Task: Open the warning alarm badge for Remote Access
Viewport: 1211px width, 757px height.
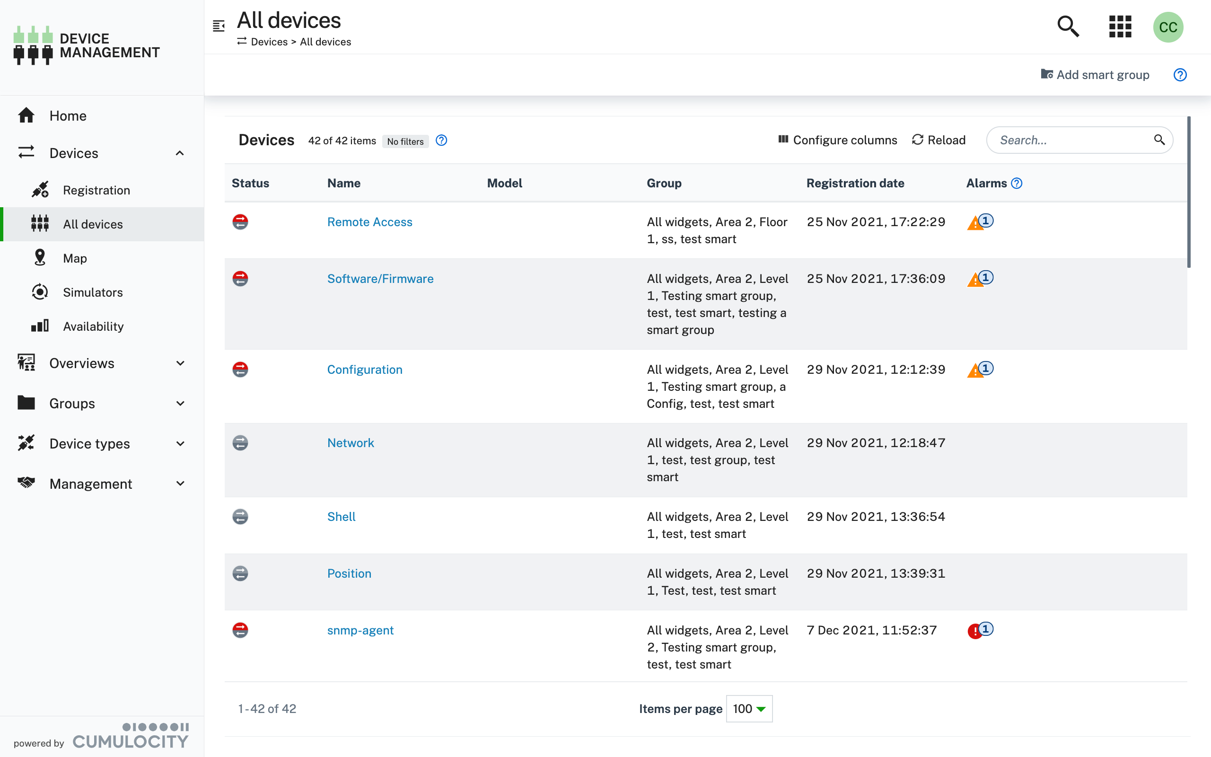Action: pos(980,222)
